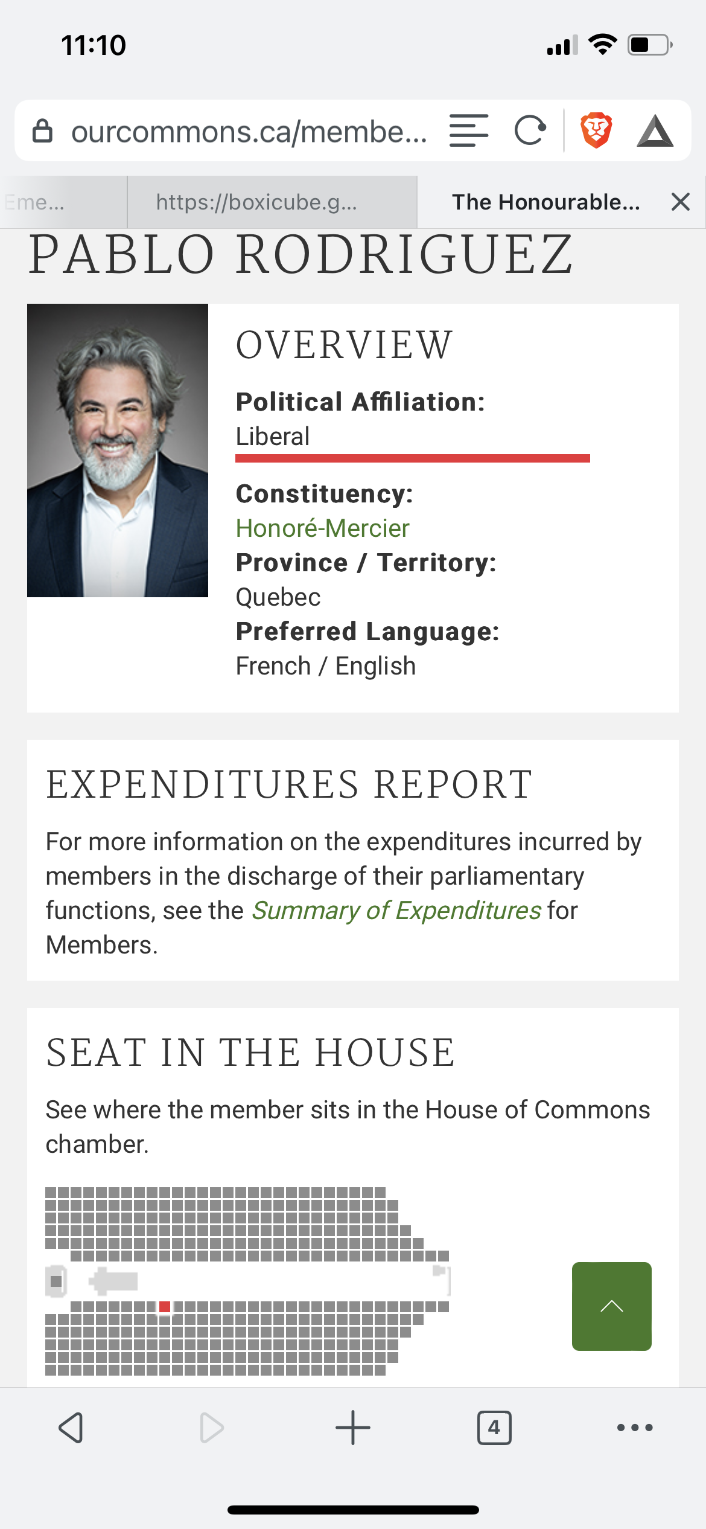Show open tabs counter button
706x1529 pixels.
(x=494, y=1428)
